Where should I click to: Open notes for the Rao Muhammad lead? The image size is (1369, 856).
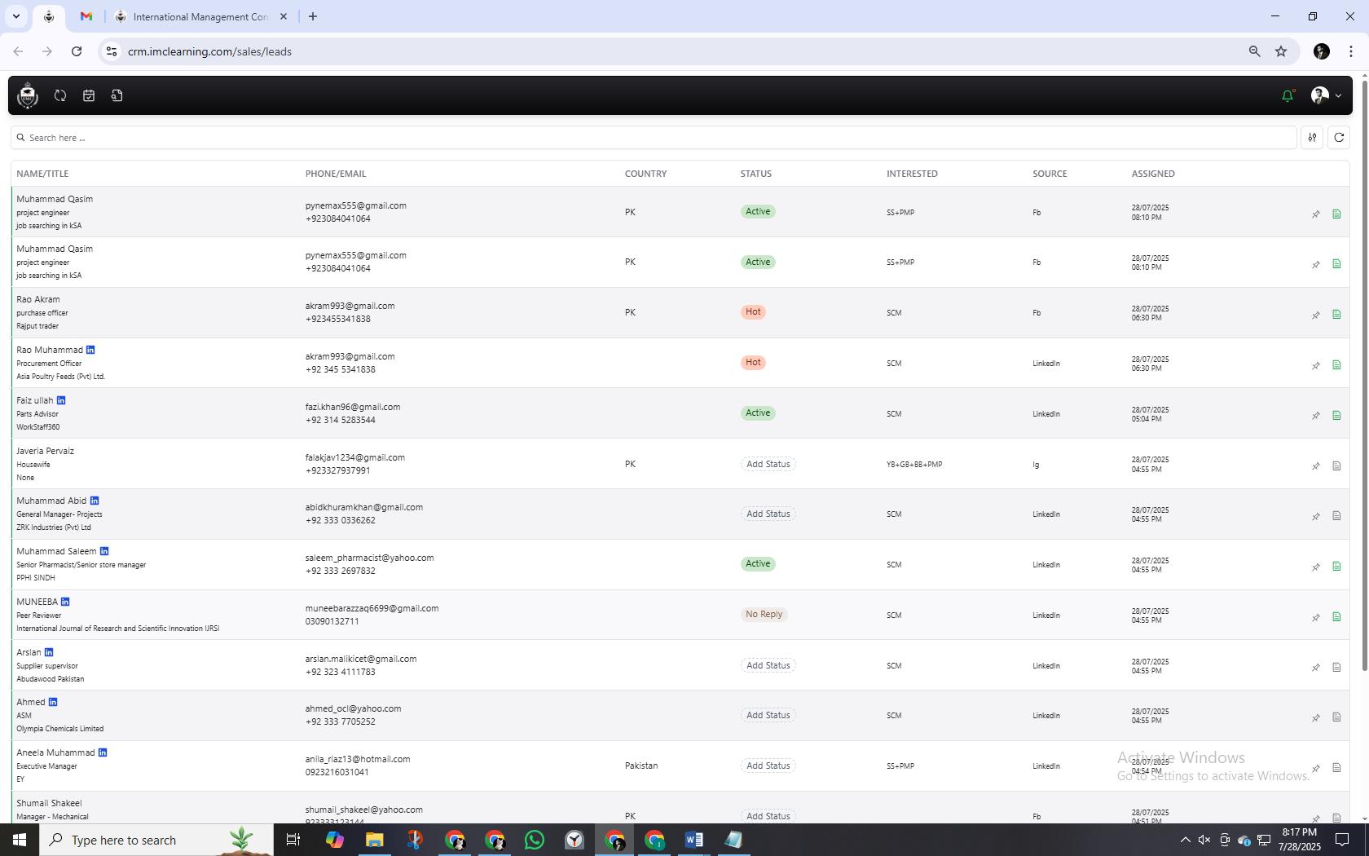point(1336,365)
